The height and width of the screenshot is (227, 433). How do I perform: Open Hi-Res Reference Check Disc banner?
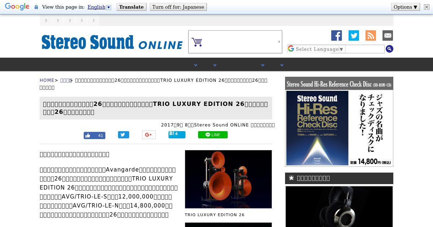pos(339,122)
